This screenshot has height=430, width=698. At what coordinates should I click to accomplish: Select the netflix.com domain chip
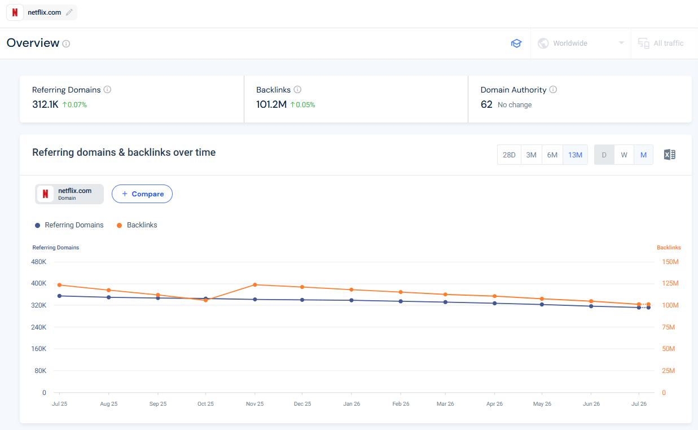point(69,194)
